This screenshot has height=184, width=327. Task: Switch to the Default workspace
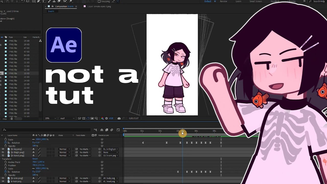pos(208,1)
